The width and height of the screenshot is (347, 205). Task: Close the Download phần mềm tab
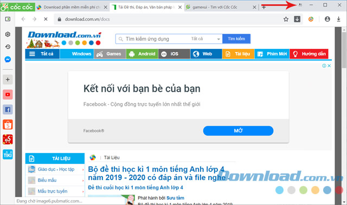click(x=106, y=7)
